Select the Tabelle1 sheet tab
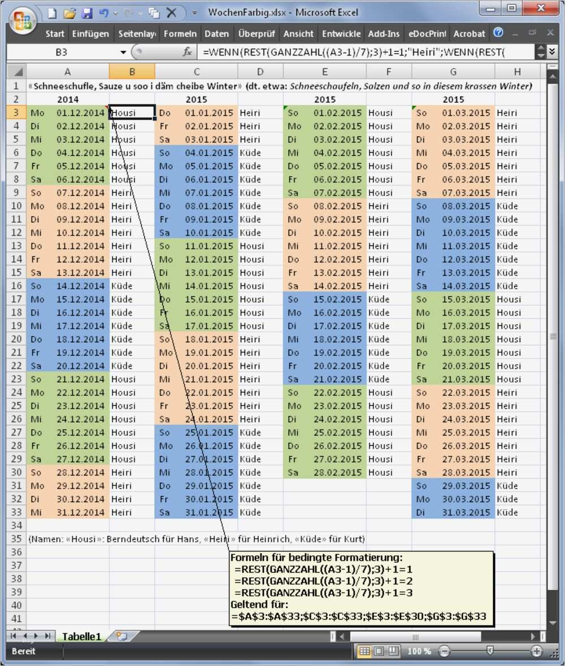Screen dimensions: 565x666 81,636
